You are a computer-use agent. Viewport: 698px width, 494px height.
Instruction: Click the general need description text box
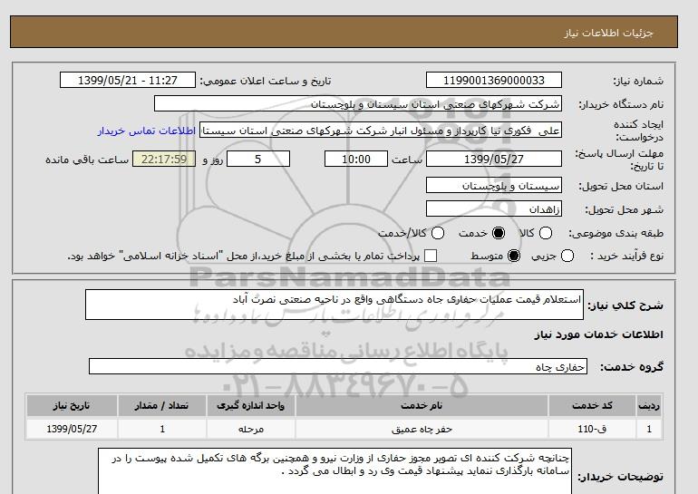(334, 305)
